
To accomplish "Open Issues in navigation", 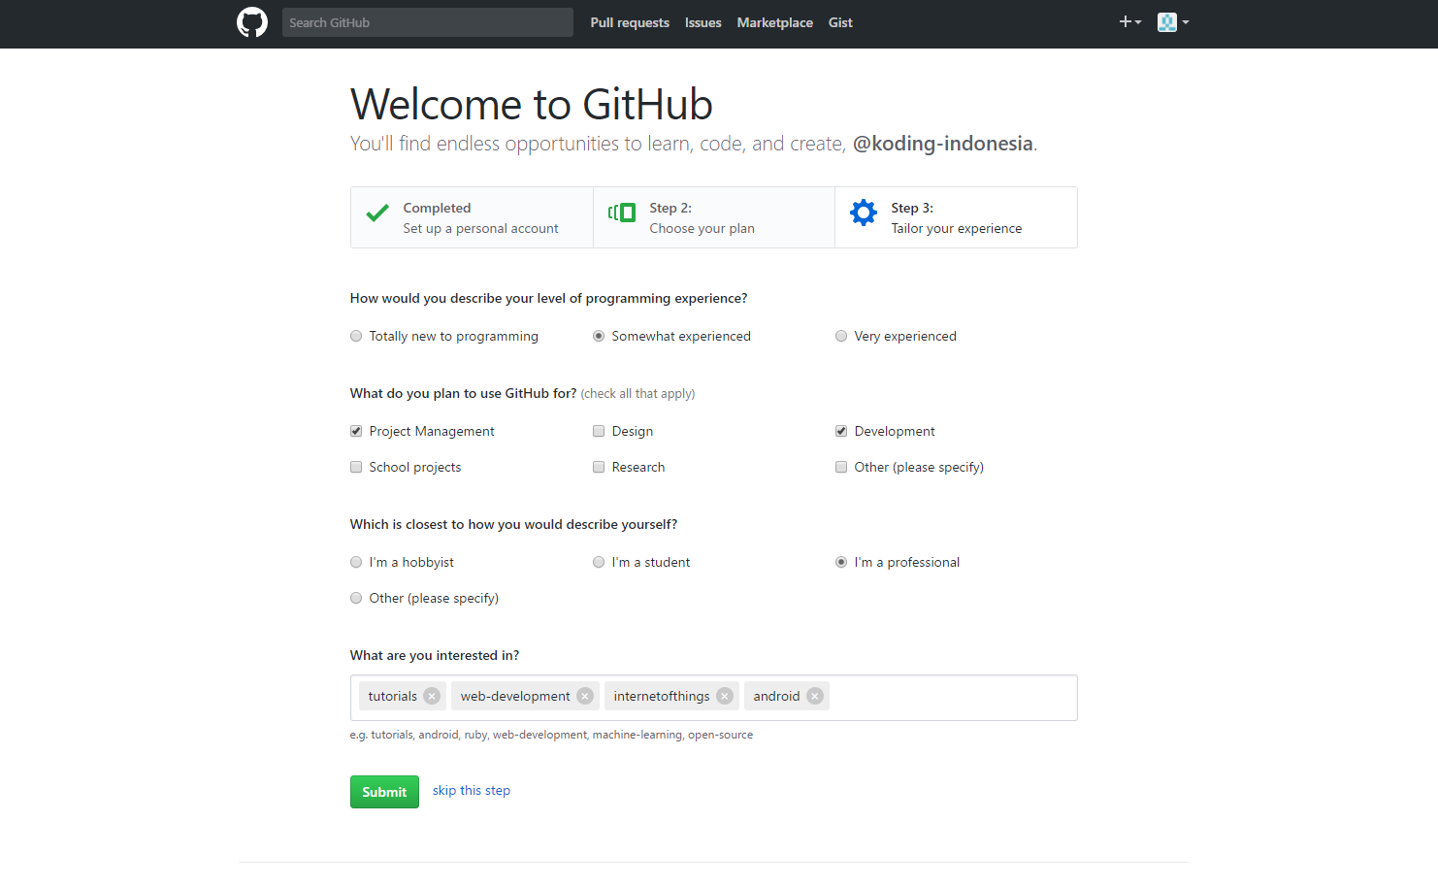I will pyautogui.click(x=703, y=22).
